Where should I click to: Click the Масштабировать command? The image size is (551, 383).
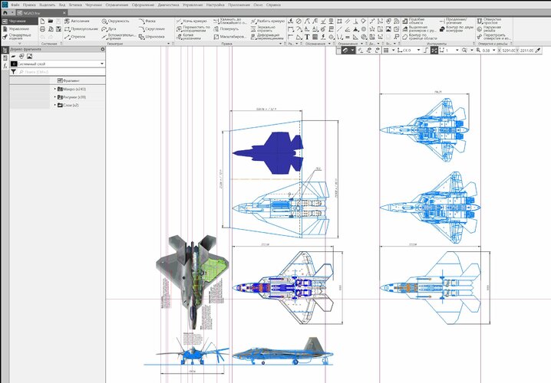click(229, 37)
